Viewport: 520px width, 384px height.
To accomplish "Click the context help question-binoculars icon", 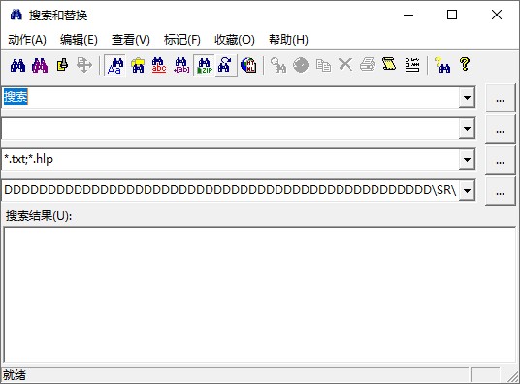I will point(442,65).
